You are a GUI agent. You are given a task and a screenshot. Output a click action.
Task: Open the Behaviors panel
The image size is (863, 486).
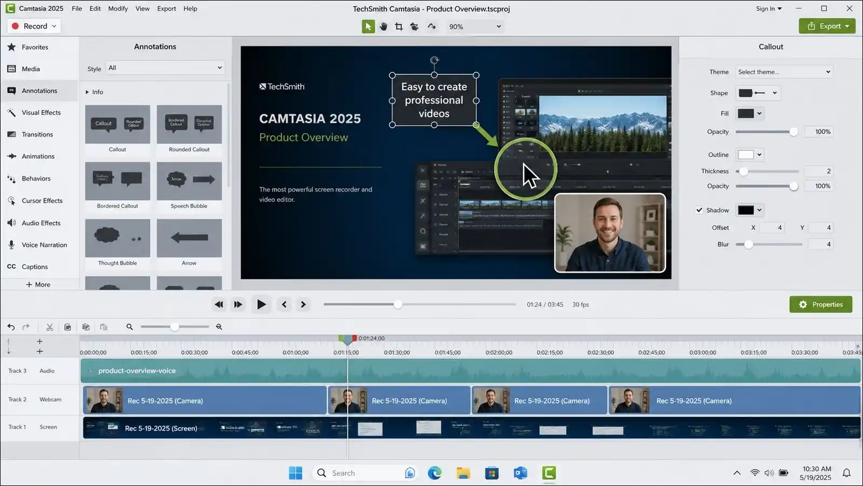point(39,179)
